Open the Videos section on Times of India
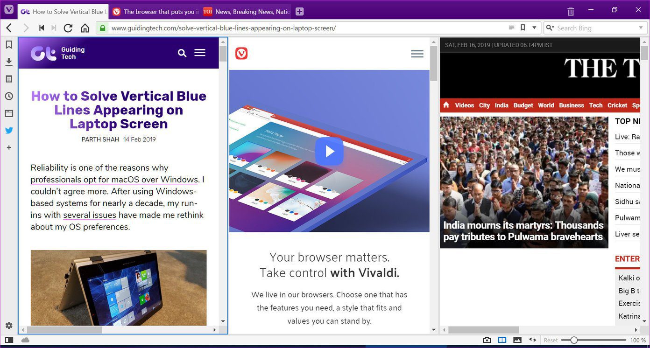This screenshot has width=650, height=348. click(x=464, y=105)
